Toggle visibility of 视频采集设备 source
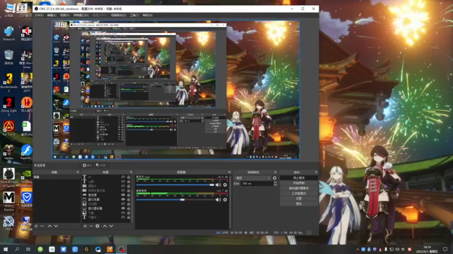453x254 pixels. (x=123, y=190)
